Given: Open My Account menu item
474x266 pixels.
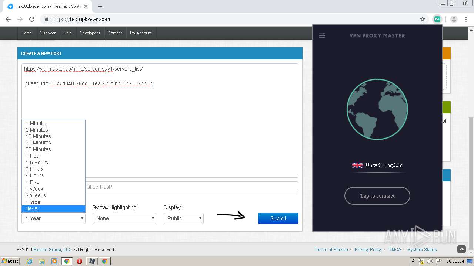Looking at the screenshot, I should [x=141, y=33].
